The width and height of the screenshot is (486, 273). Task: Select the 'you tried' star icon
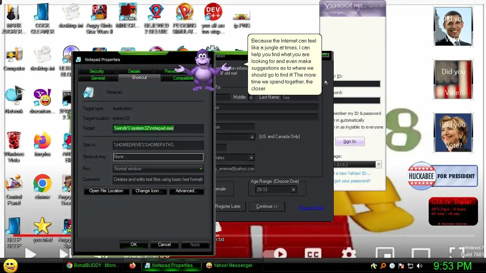[x=42, y=229]
